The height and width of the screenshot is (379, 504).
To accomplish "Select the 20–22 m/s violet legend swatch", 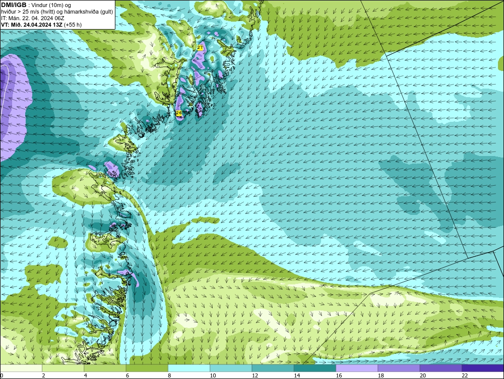I will pyautogui.click(x=440, y=368).
